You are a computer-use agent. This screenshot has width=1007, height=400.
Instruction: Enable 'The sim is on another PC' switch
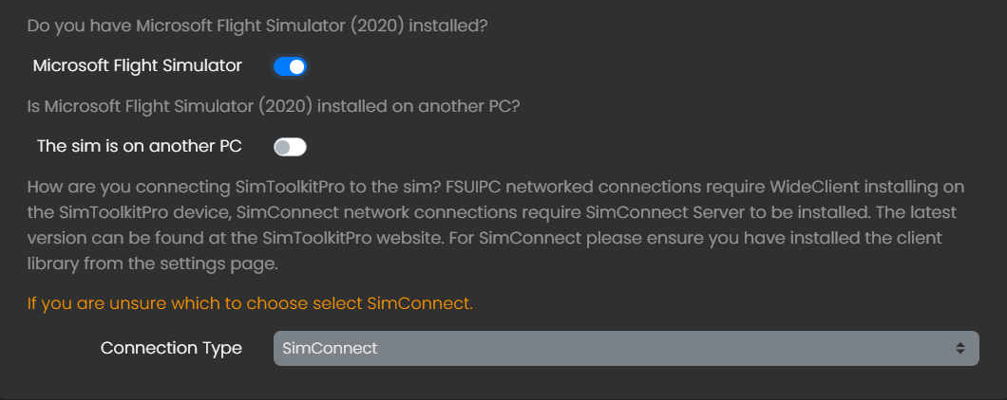tap(290, 147)
